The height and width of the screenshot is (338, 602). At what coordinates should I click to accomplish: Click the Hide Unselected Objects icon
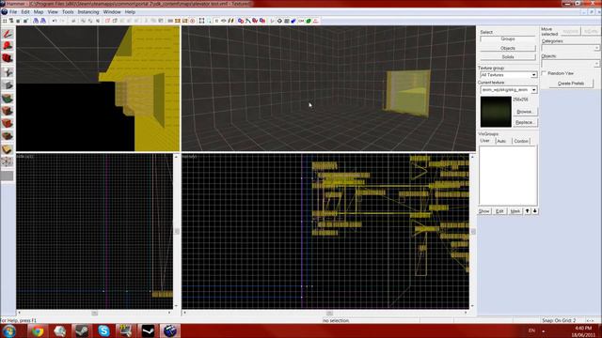point(115,21)
